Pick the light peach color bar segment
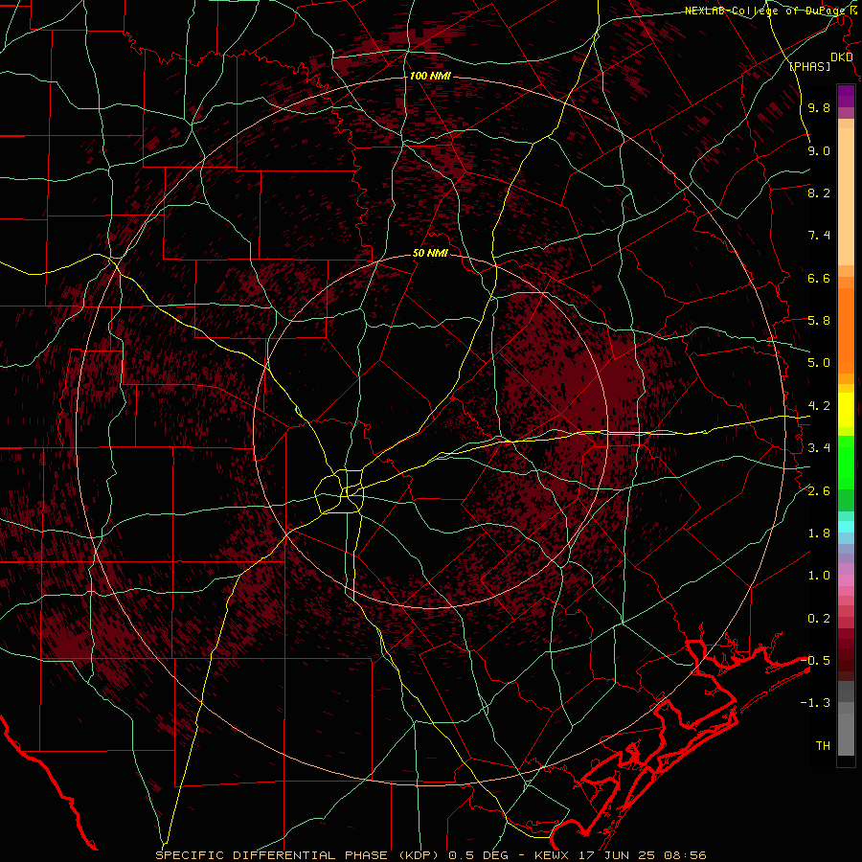Viewport: 862px width, 862px height. (x=846, y=196)
